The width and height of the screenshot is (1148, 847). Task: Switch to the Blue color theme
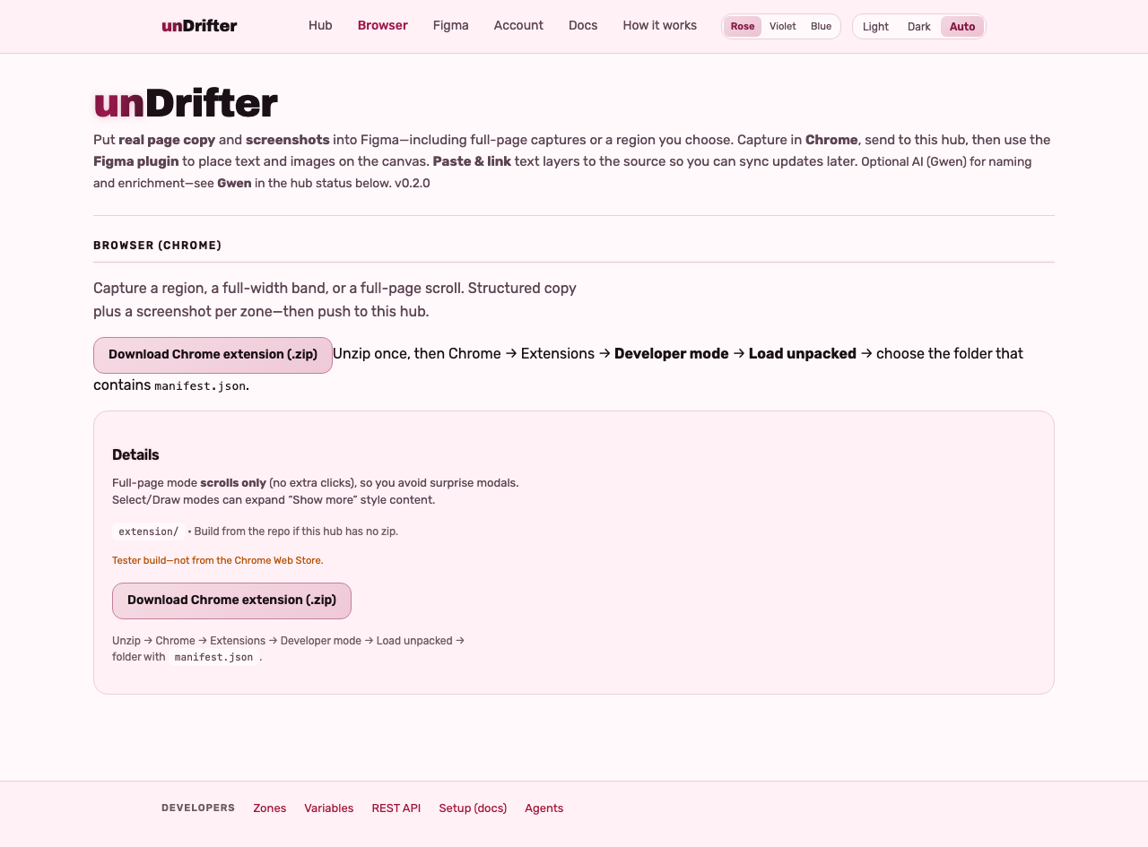pos(821,27)
